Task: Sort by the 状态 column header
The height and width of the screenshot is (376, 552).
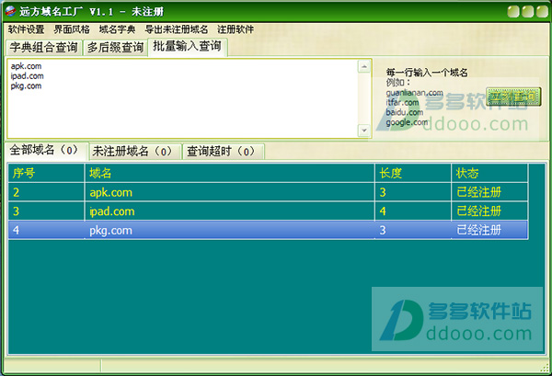Action: [489, 173]
